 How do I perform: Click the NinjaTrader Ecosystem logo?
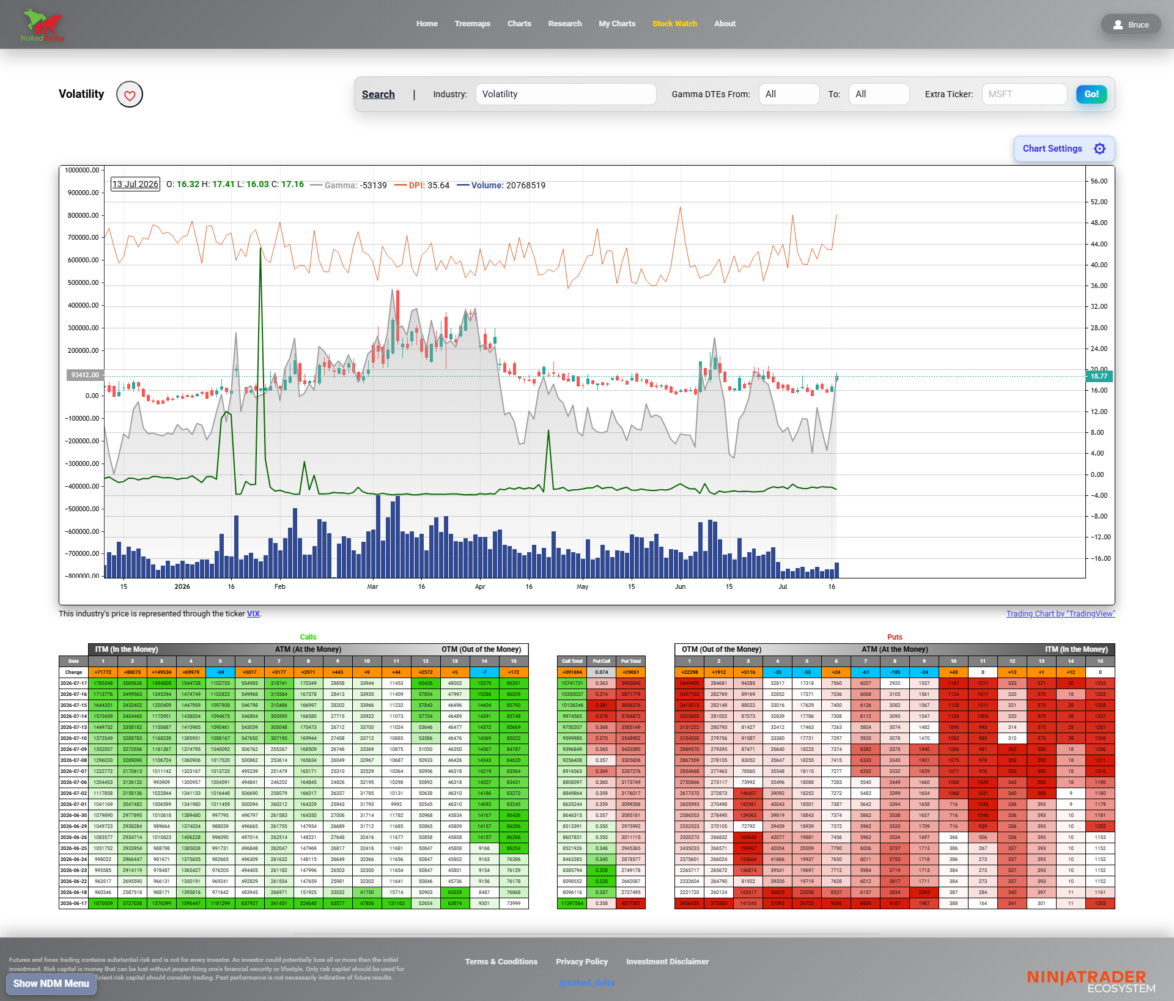coord(1091,981)
